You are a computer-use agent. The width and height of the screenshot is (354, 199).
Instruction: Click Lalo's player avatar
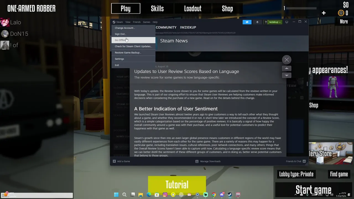5,22
